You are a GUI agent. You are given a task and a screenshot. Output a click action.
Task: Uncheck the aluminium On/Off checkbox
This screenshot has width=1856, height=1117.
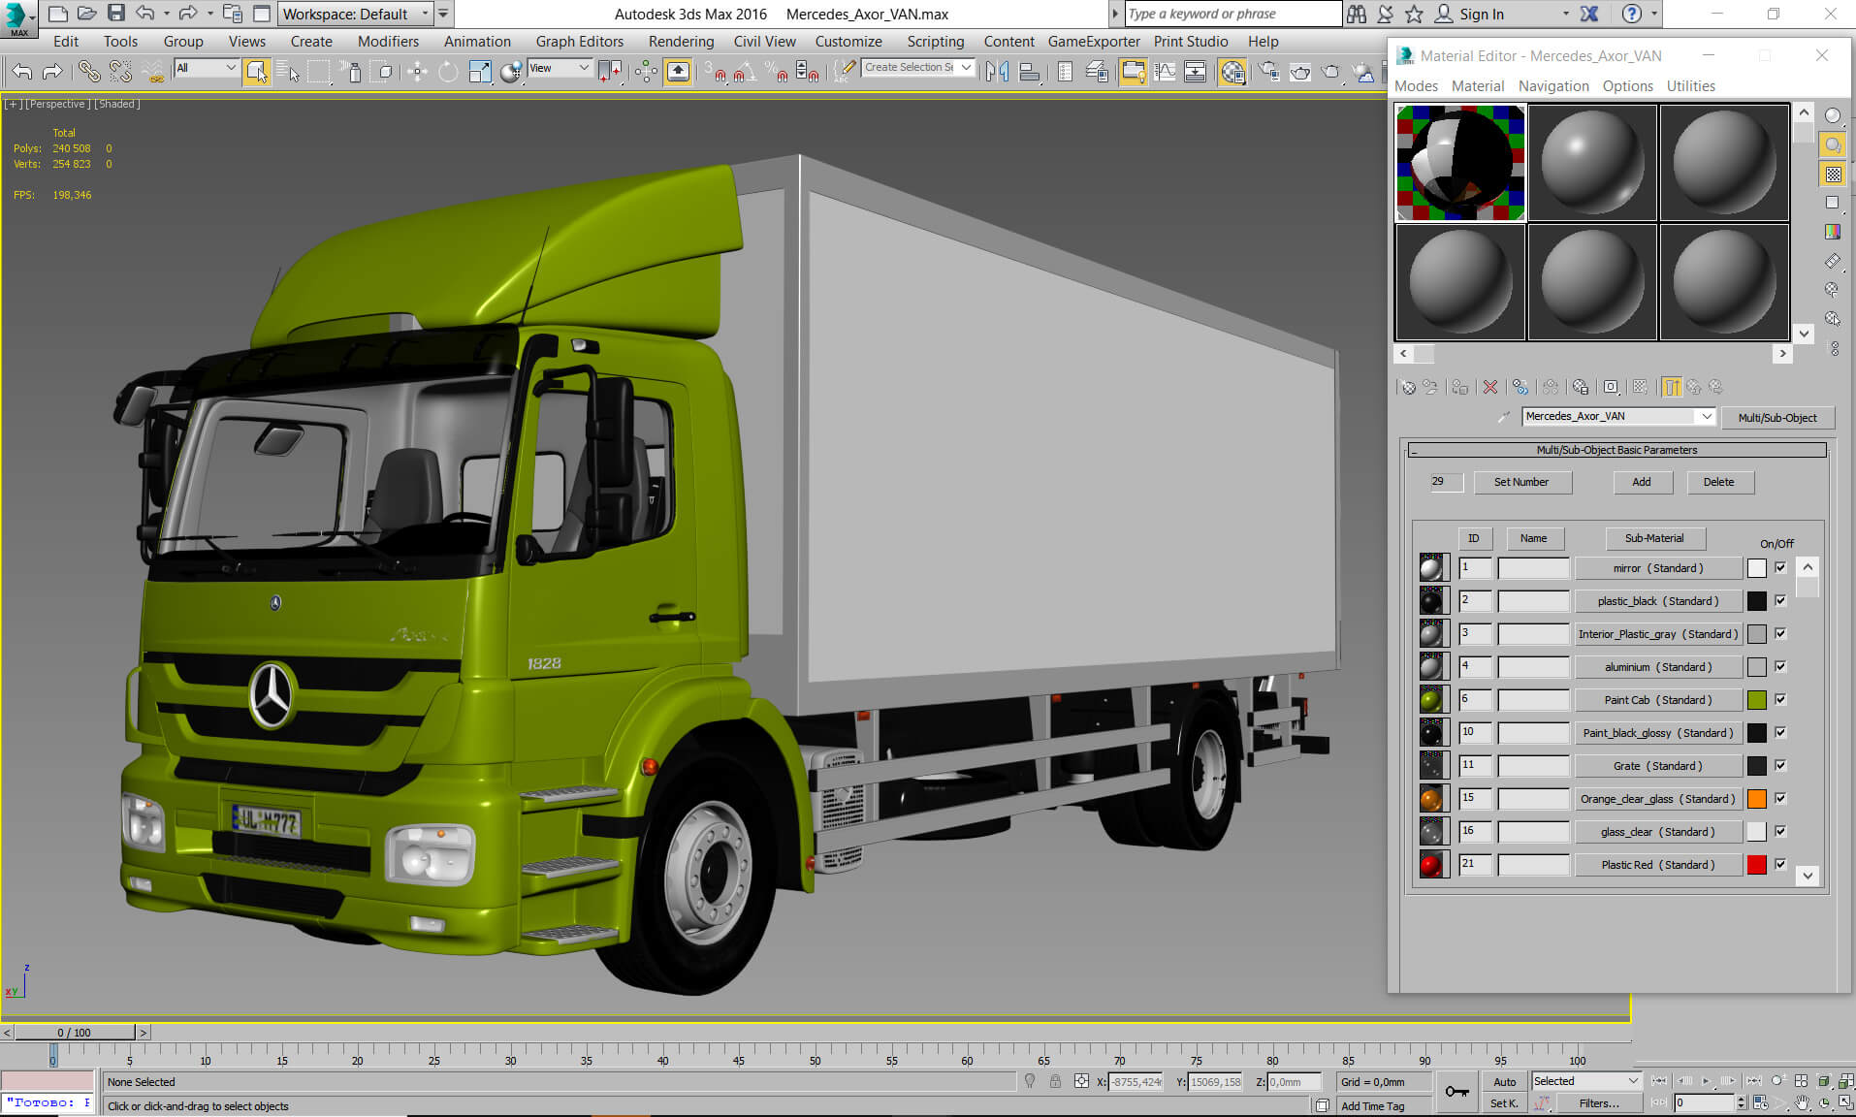[1780, 667]
